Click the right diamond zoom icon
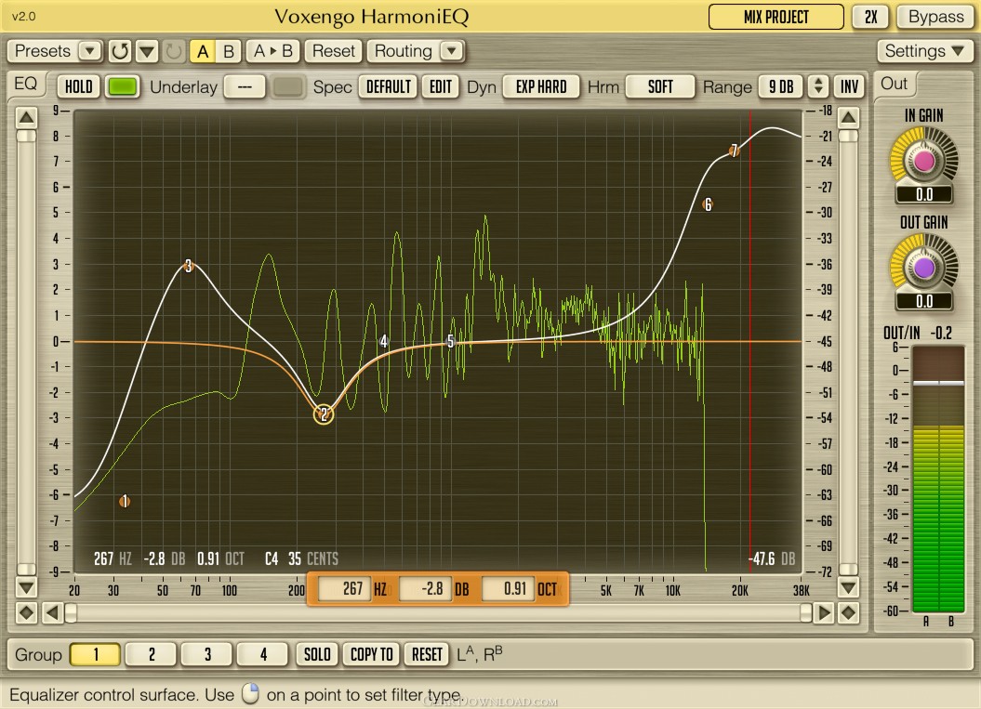The height and width of the screenshot is (709, 981). 848,612
